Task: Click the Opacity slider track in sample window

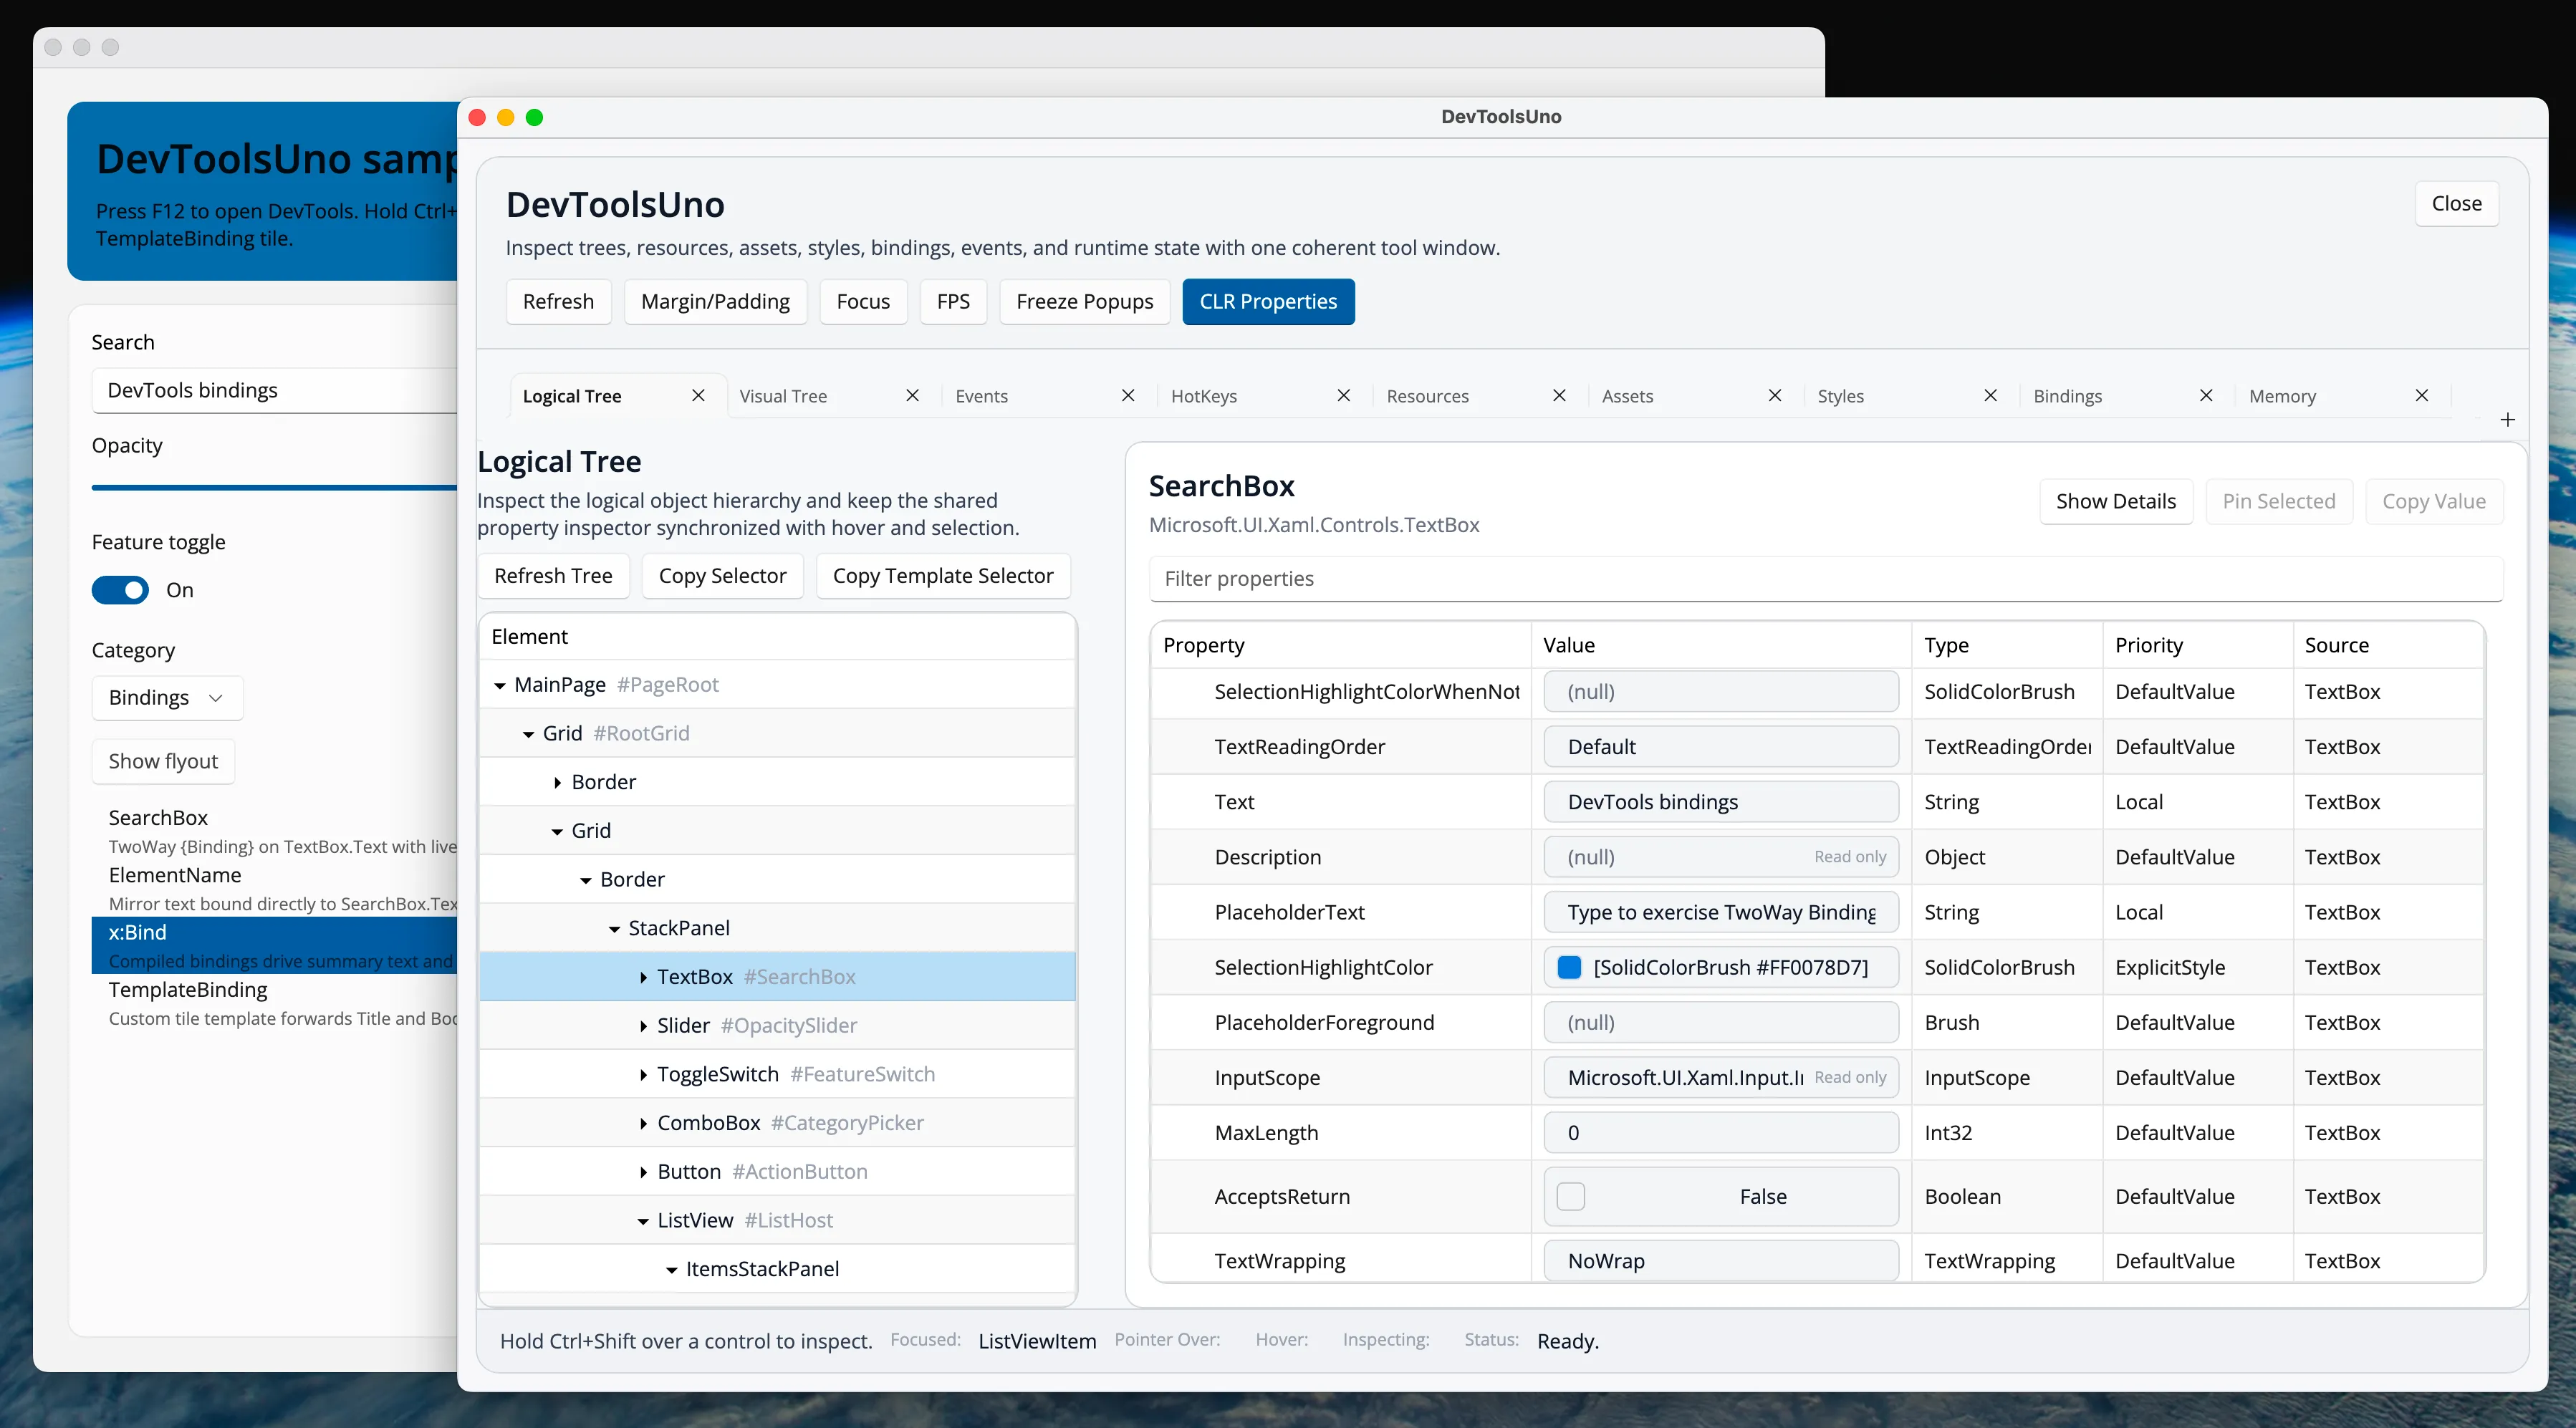Action: point(274,488)
